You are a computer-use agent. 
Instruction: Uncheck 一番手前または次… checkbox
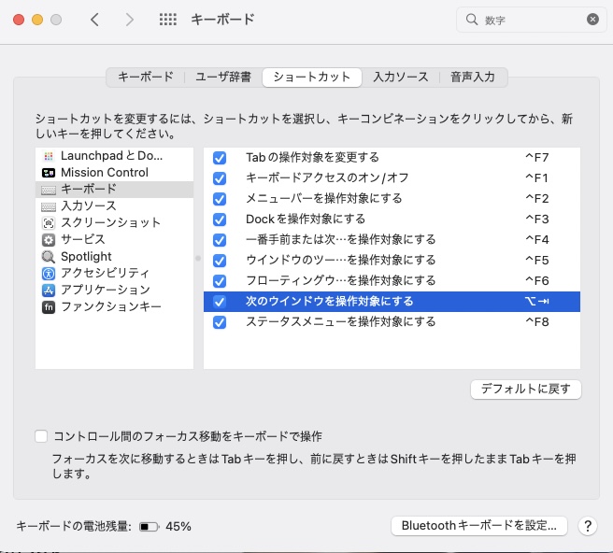pyautogui.click(x=220, y=240)
